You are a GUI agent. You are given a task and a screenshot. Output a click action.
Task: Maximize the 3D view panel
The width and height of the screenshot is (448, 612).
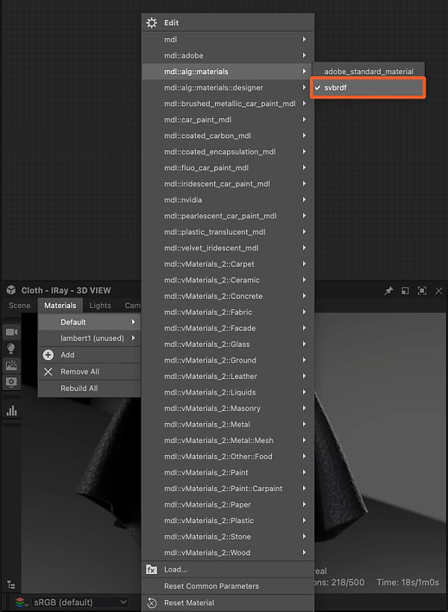pos(422,291)
